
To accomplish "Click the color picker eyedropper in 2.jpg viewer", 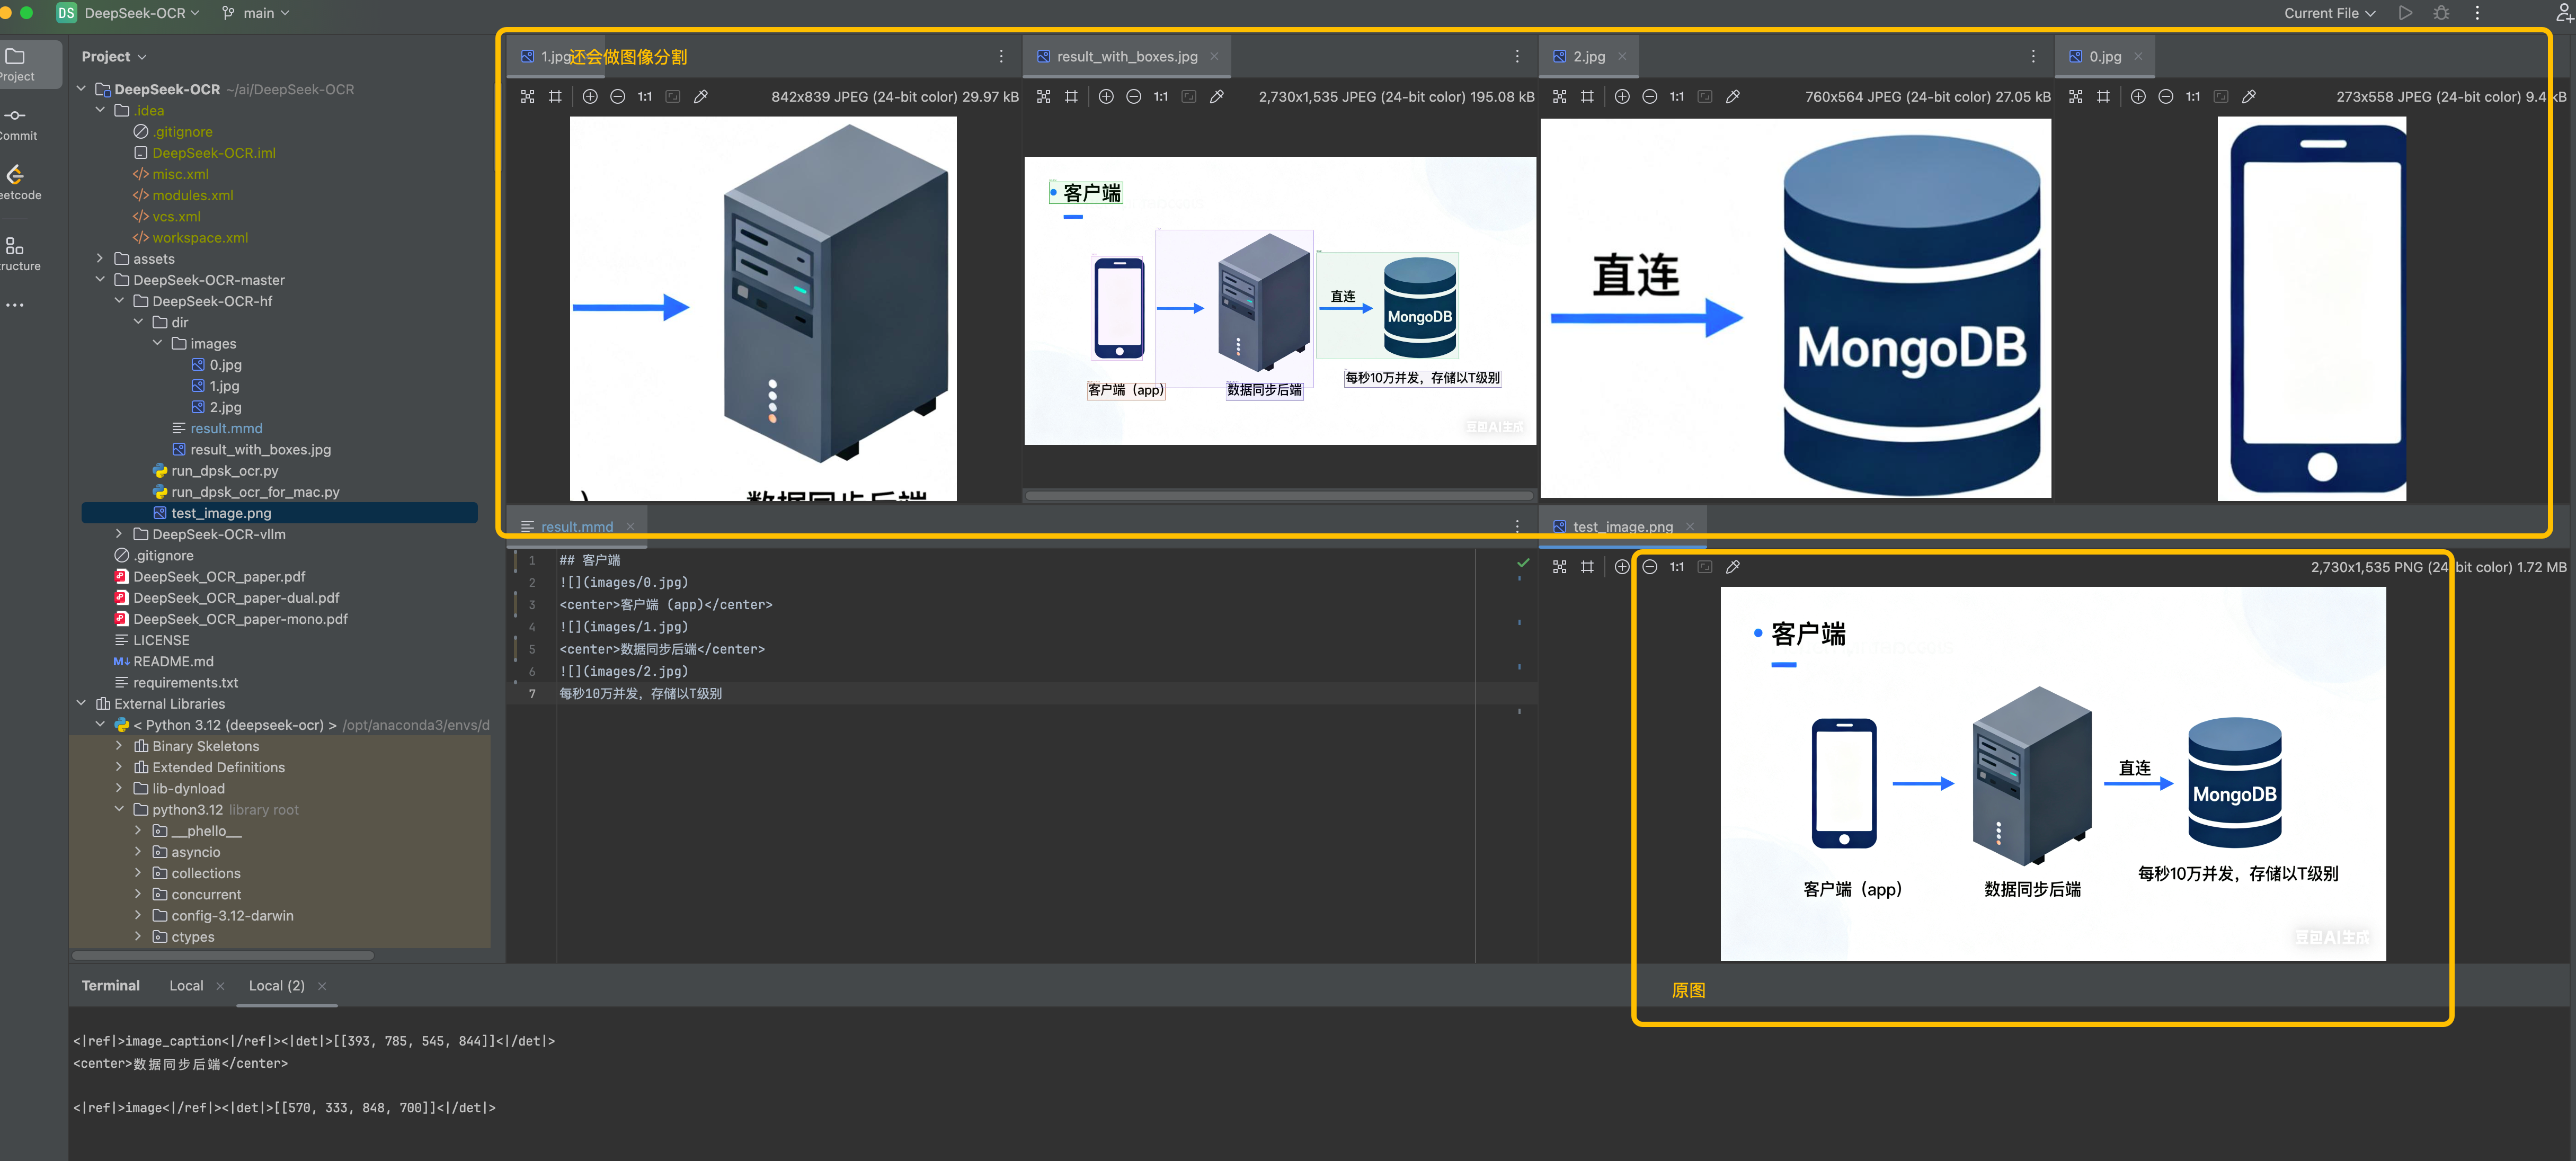I will pyautogui.click(x=1733, y=97).
